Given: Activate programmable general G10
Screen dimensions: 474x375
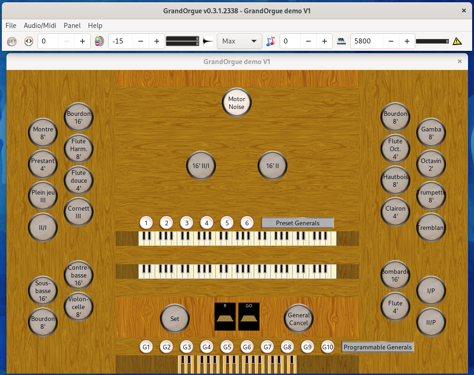Looking at the screenshot, I should coord(328,347).
